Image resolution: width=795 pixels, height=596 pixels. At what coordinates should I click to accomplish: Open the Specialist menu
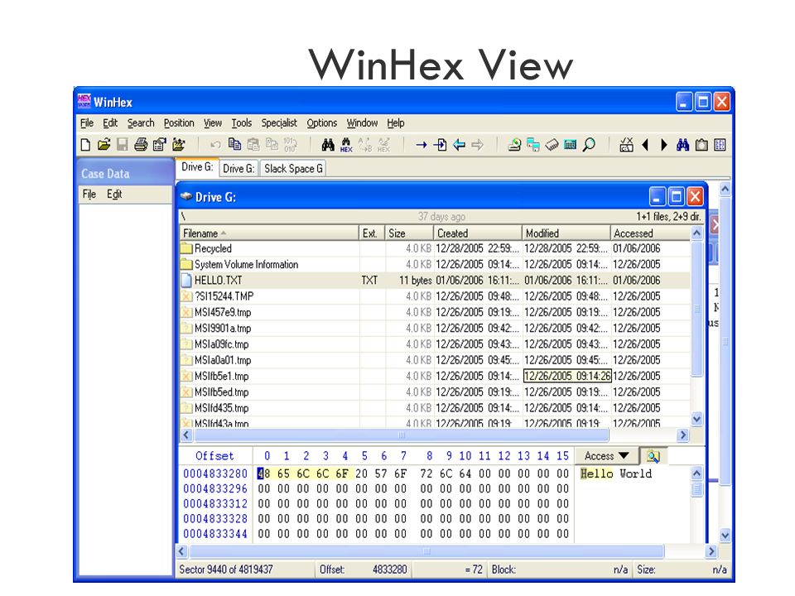279,123
